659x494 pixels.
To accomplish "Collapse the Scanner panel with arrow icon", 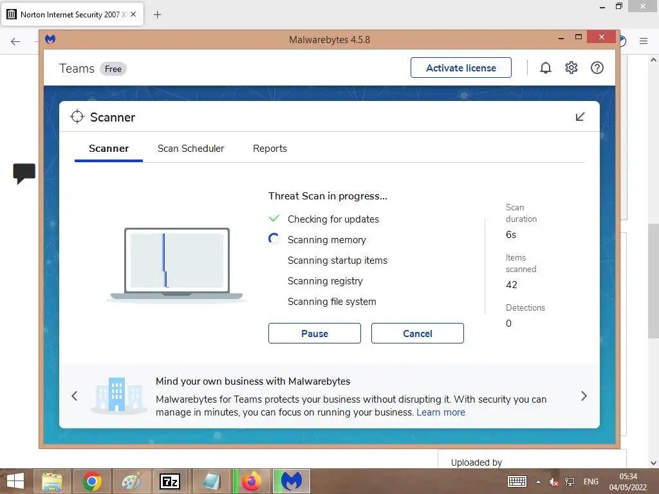I will 580,117.
